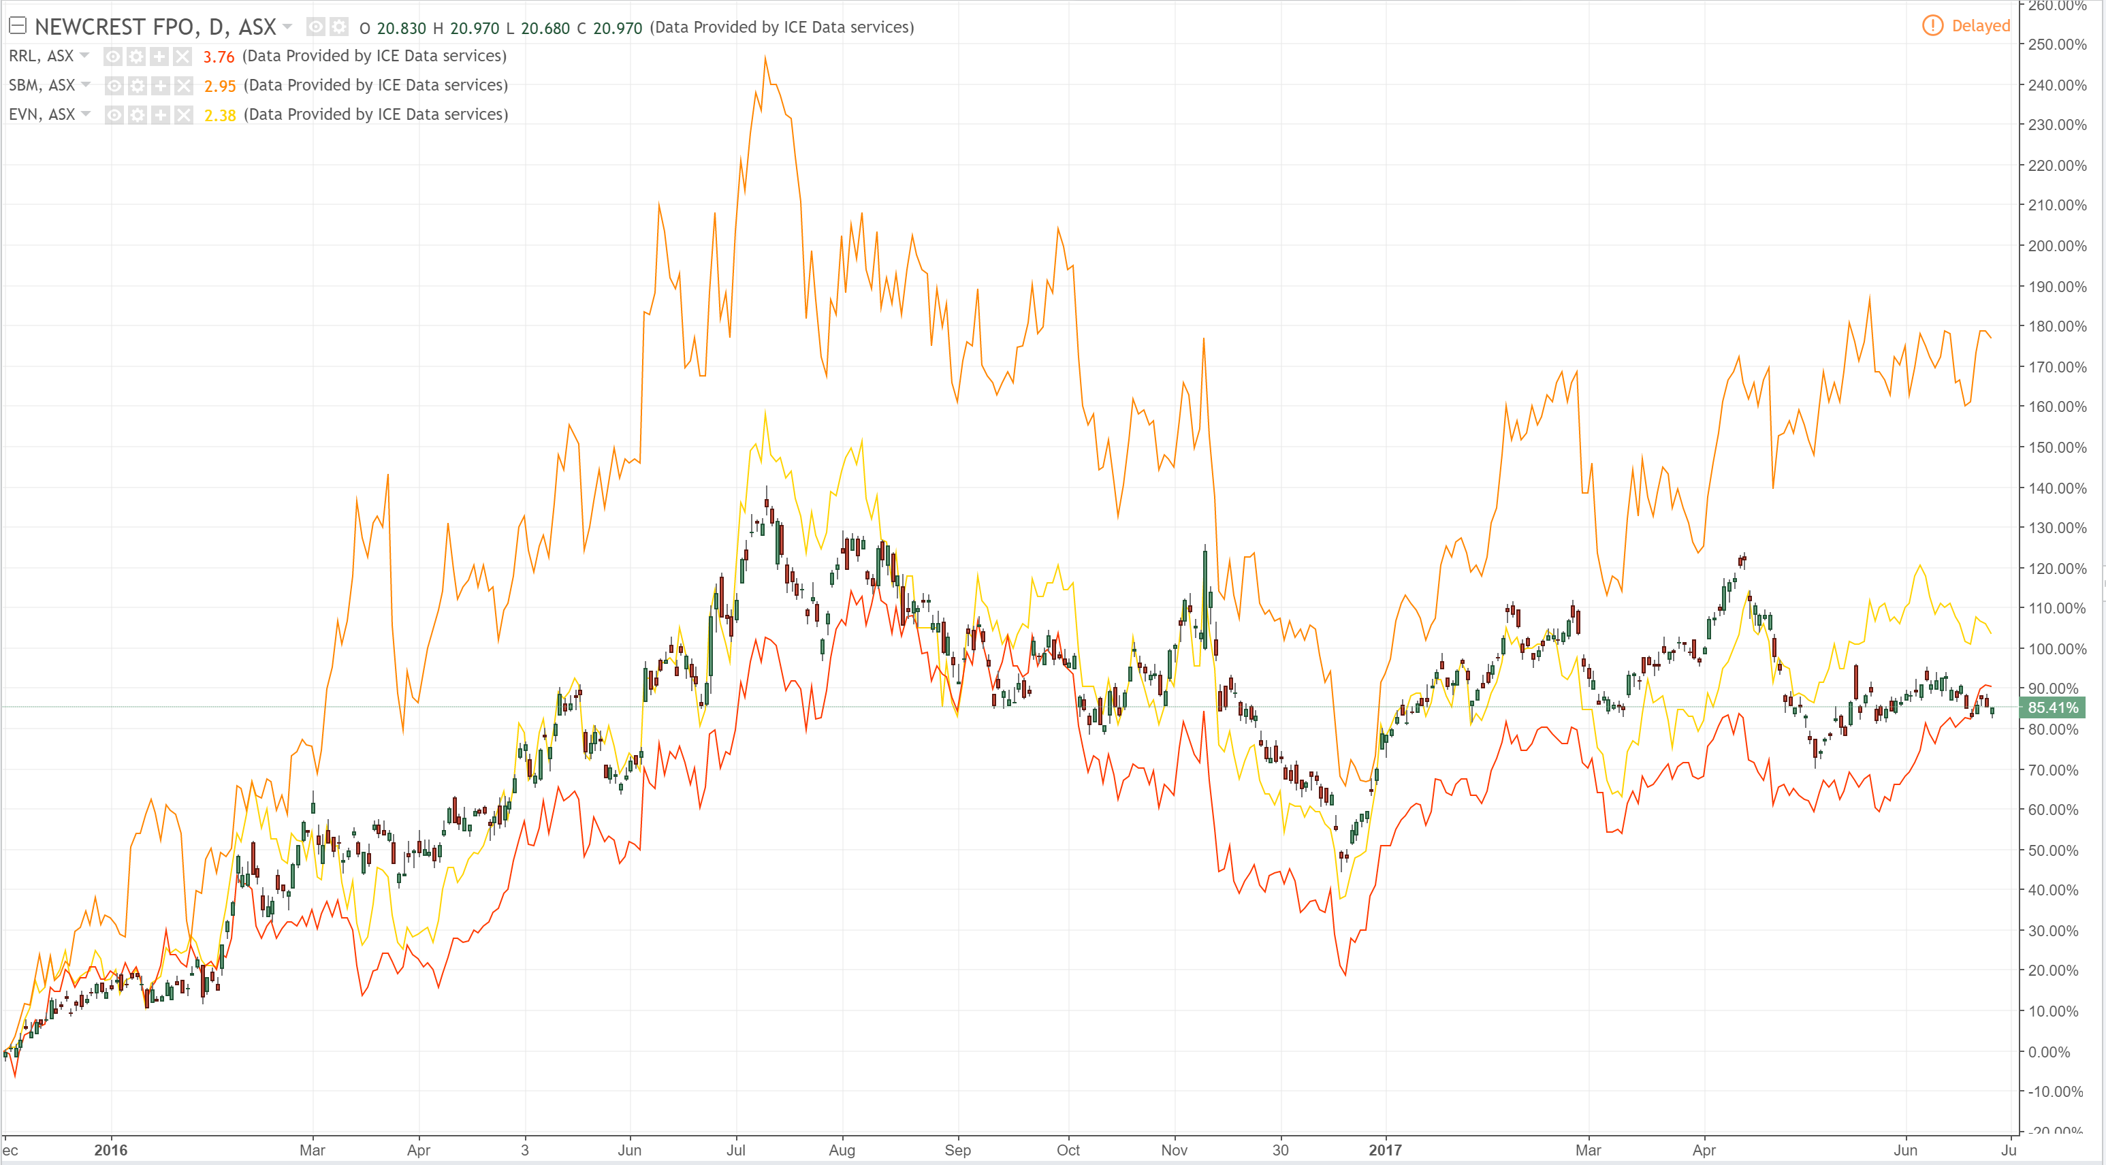
Task: Toggle EVN series visibility eye icon
Action: click(114, 115)
